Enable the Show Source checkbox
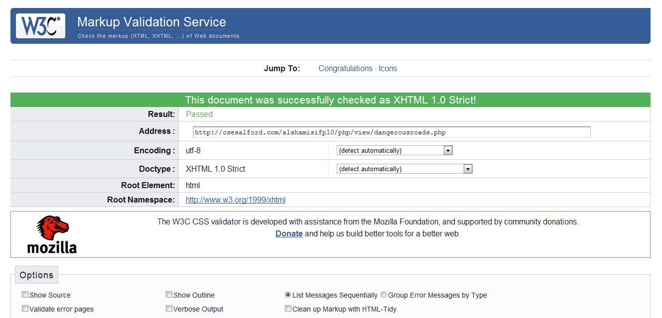This screenshot has width=662, height=318. [25, 295]
